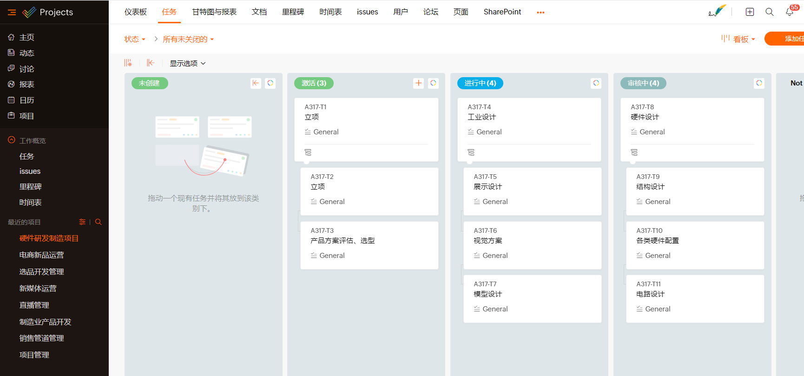Open the search icon in top bar
Viewport: 804px width, 376px height.
(x=770, y=12)
